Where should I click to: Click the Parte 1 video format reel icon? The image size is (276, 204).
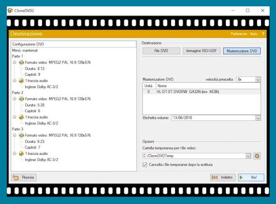click(21, 62)
